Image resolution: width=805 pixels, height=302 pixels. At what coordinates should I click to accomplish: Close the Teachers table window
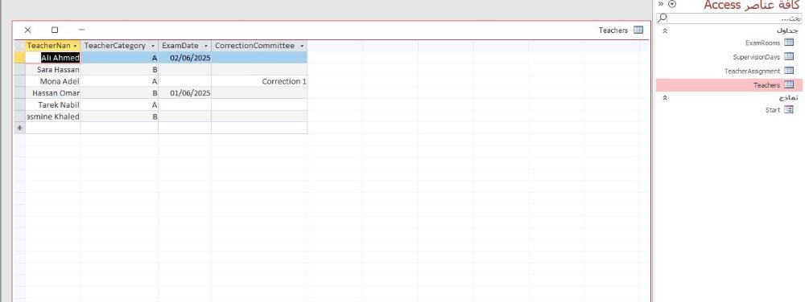click(27, 31)
